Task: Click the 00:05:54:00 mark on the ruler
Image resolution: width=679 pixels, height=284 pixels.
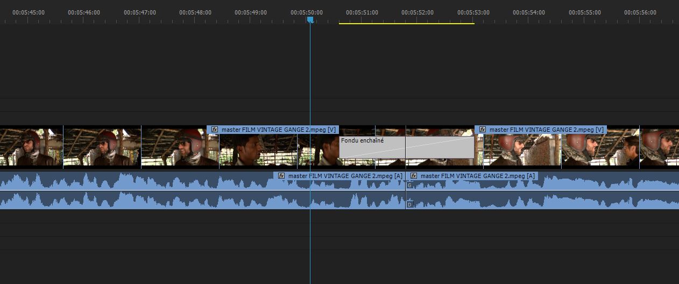Action: tap(529, 12)
